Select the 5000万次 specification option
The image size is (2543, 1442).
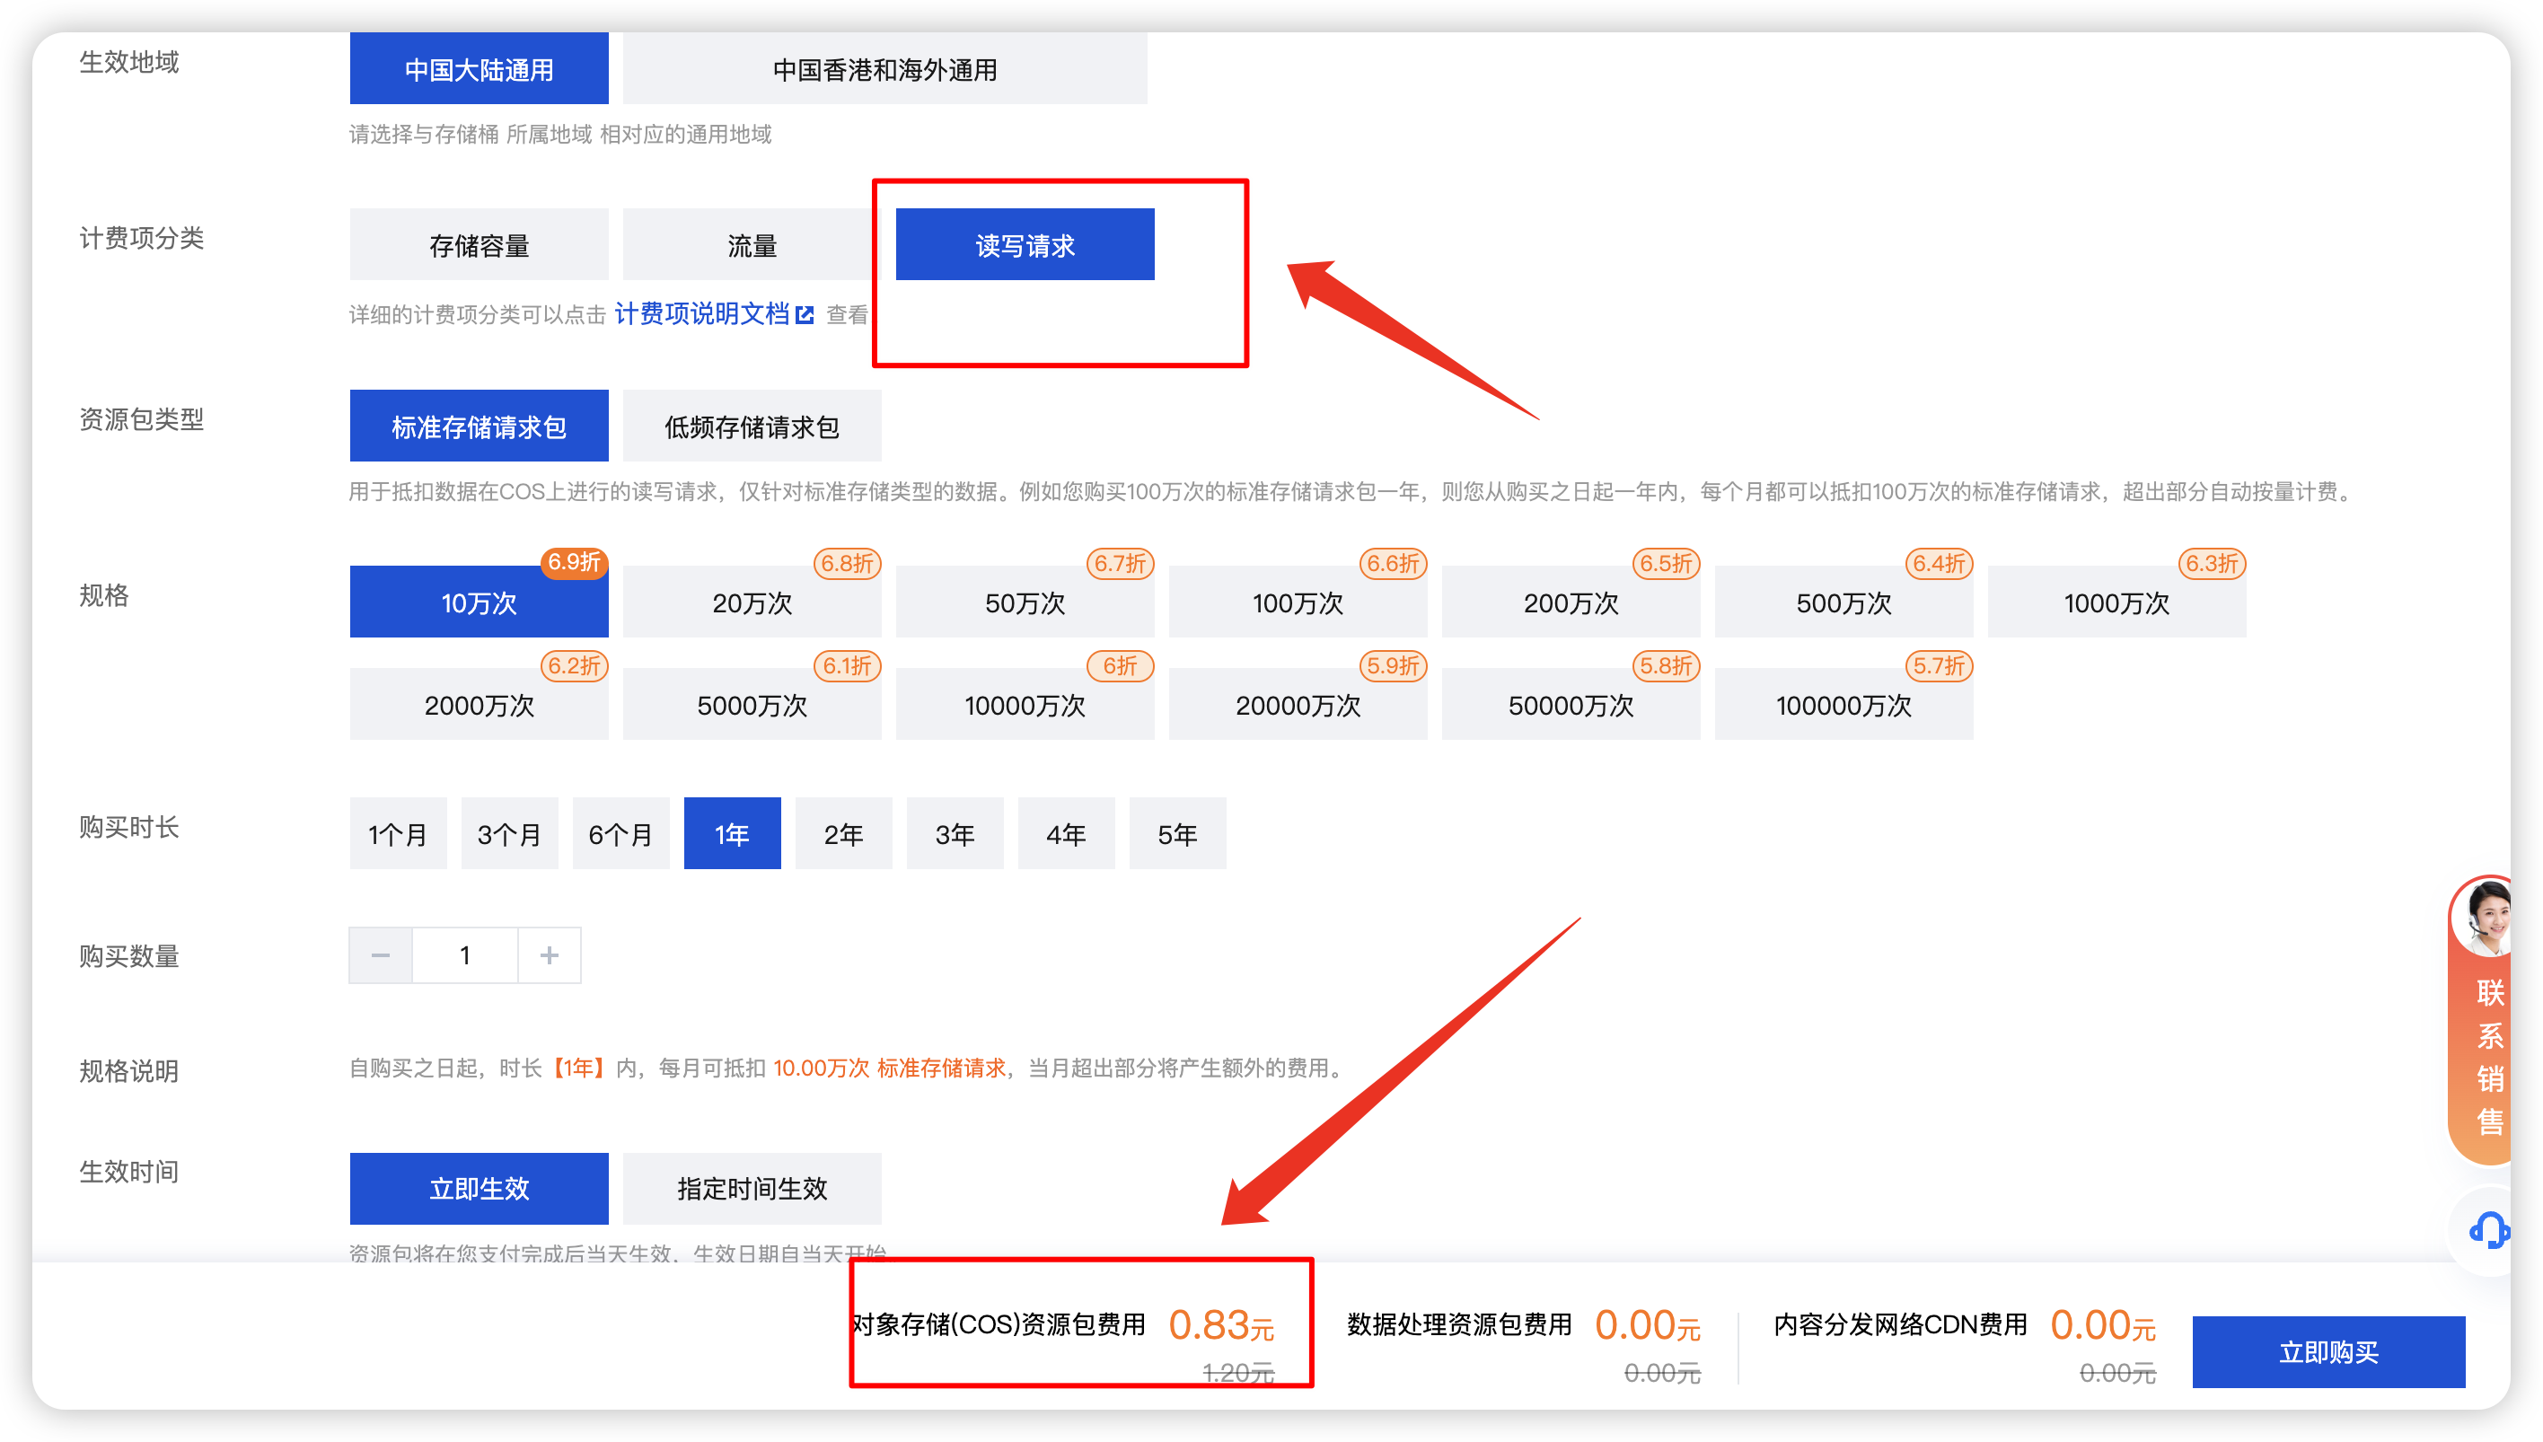tap(752, 705)
